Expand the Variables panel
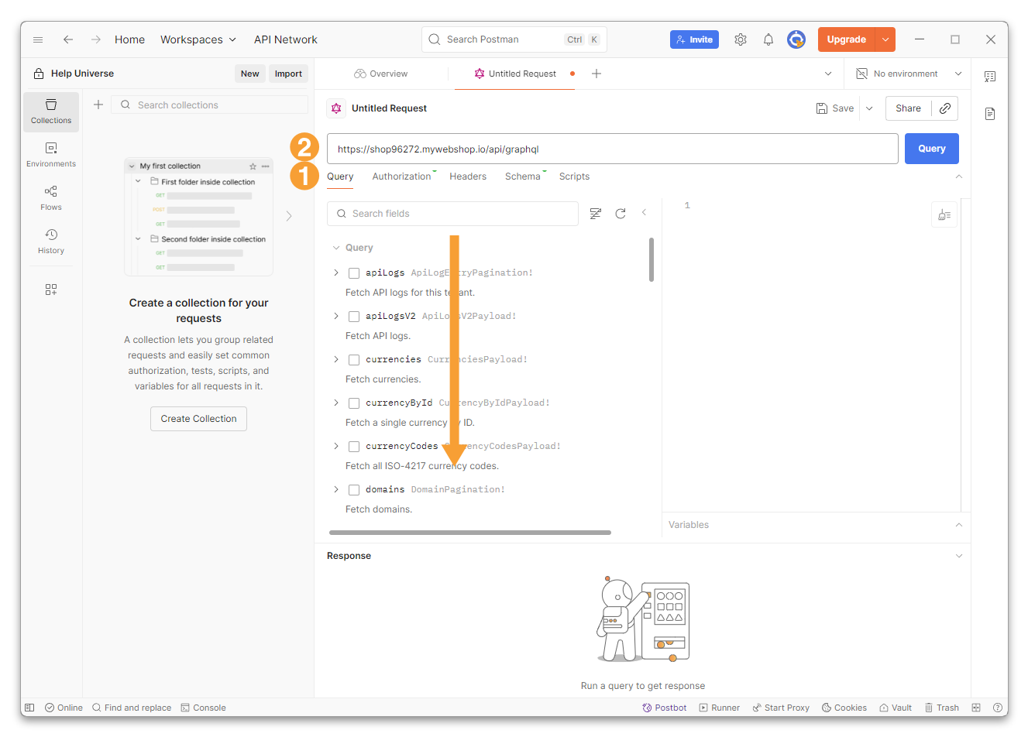This screenshot has width=1028, height=737. 959,525
